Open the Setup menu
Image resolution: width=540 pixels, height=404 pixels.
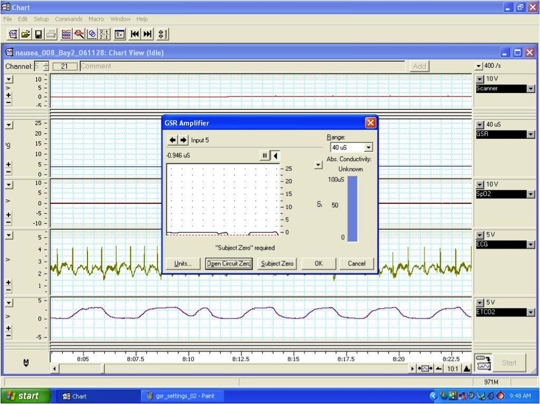41,19
